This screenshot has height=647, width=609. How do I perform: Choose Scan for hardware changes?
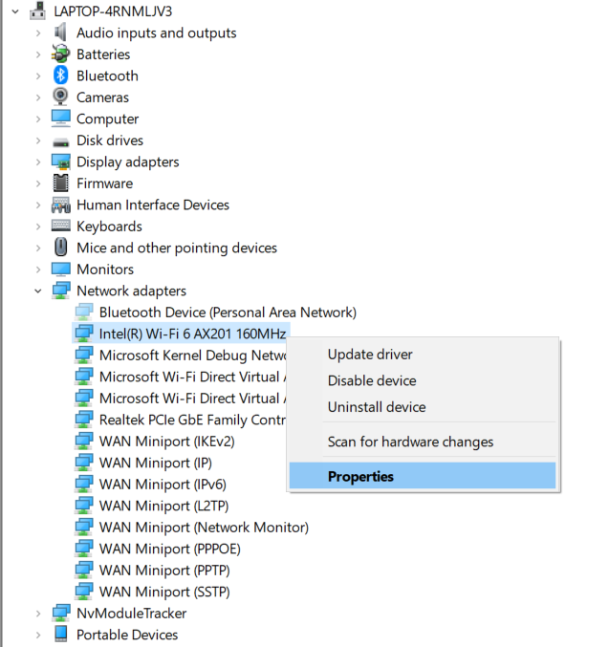(423, 442)
